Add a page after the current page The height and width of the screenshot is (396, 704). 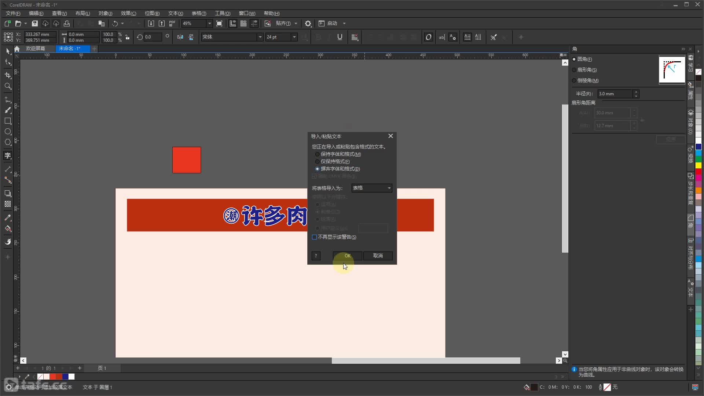point(80,368)
